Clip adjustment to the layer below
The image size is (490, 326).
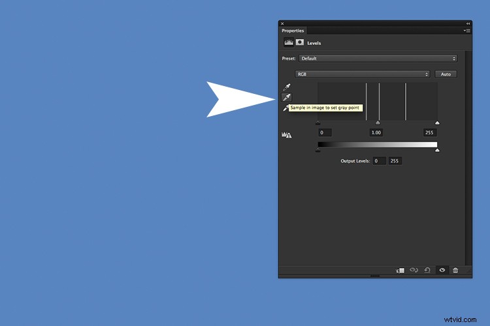[x=400, y=270]
